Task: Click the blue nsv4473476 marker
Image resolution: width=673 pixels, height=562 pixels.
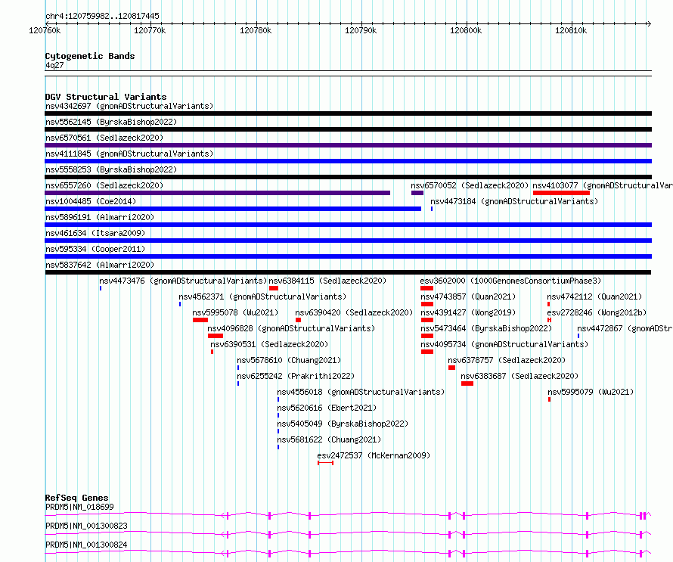Action: click(x=101, y=288)
